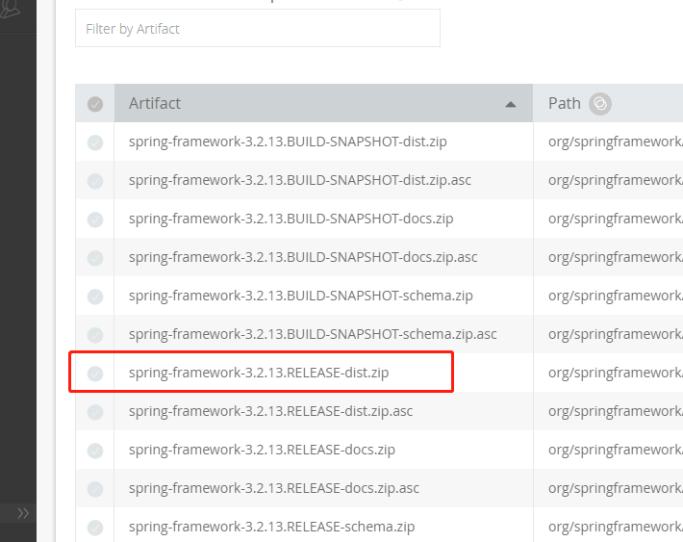The image size is (683, 542).
Task: Click the Filter by Artifact input field
Action: pyautogui.click(x=258, y=28)
